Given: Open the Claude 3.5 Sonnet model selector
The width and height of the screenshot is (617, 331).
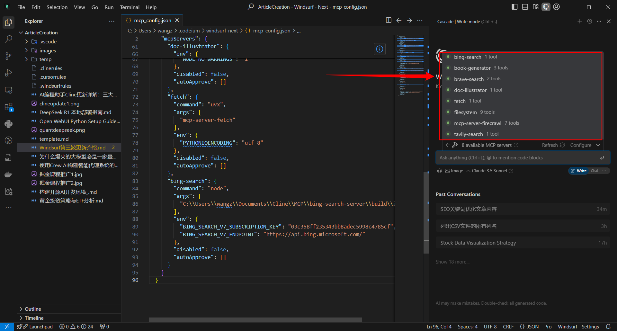Looking at the screenshot, I should click(489, 171).
